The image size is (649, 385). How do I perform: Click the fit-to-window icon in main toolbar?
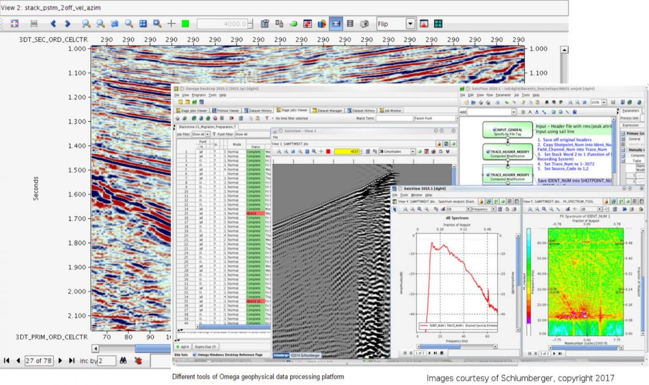click(x=14, y=24)
